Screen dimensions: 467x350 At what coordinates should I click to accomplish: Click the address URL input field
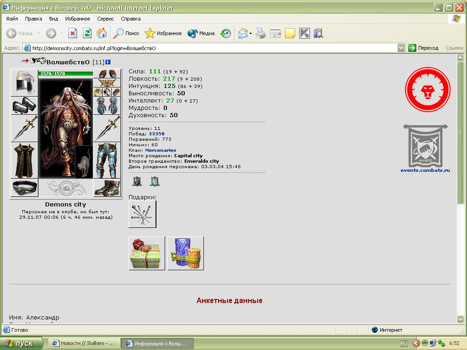[210, 48]
